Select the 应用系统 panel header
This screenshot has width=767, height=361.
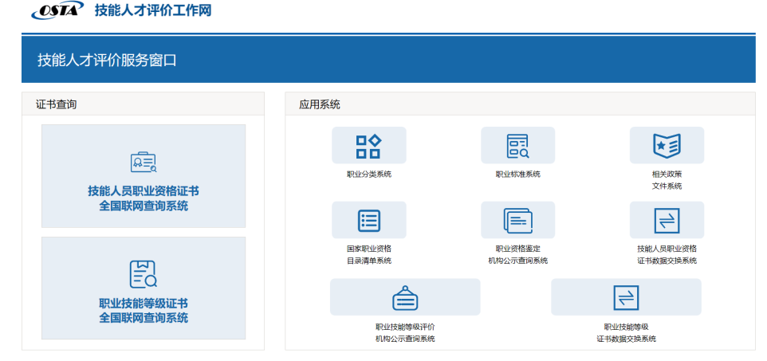click(x=520, y=104)
